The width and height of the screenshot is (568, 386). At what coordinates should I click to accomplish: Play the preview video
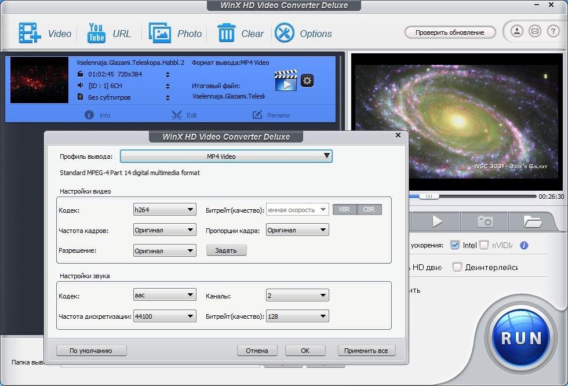(437, 221)
